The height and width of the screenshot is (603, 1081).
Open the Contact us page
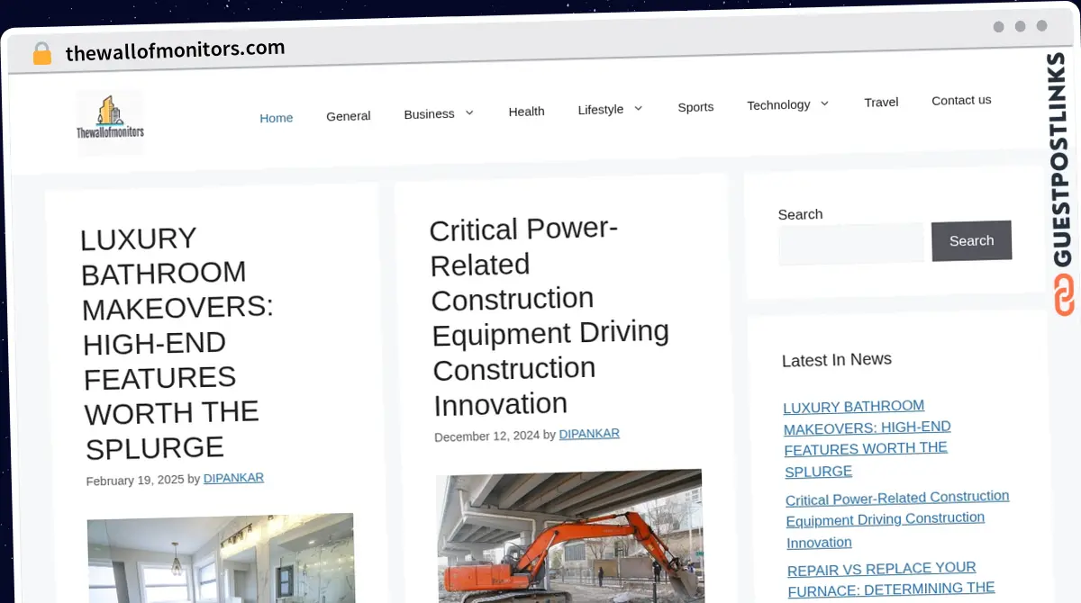(961, 100)
